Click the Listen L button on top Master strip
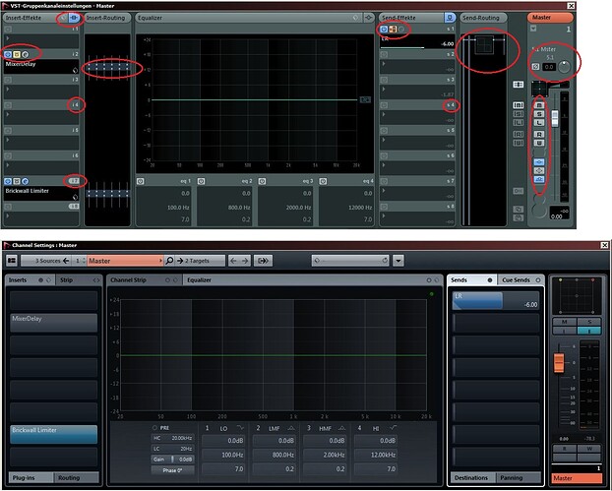The height and width of the screenshot is (491, 612). click(x=539, y=123)
